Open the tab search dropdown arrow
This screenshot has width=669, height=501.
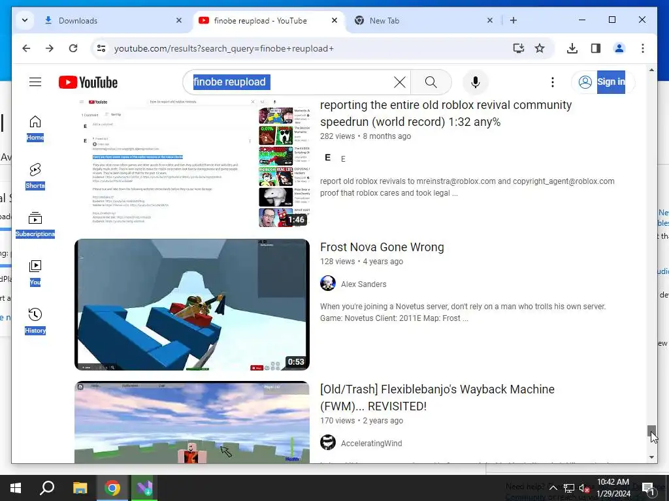tap(25, 20)
